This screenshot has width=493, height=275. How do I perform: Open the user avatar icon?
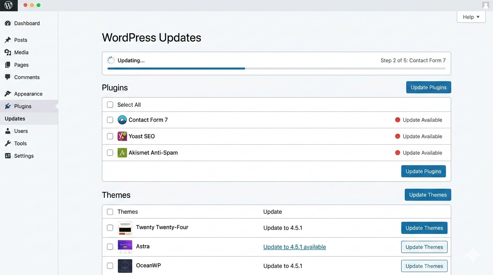coord(485,5)
